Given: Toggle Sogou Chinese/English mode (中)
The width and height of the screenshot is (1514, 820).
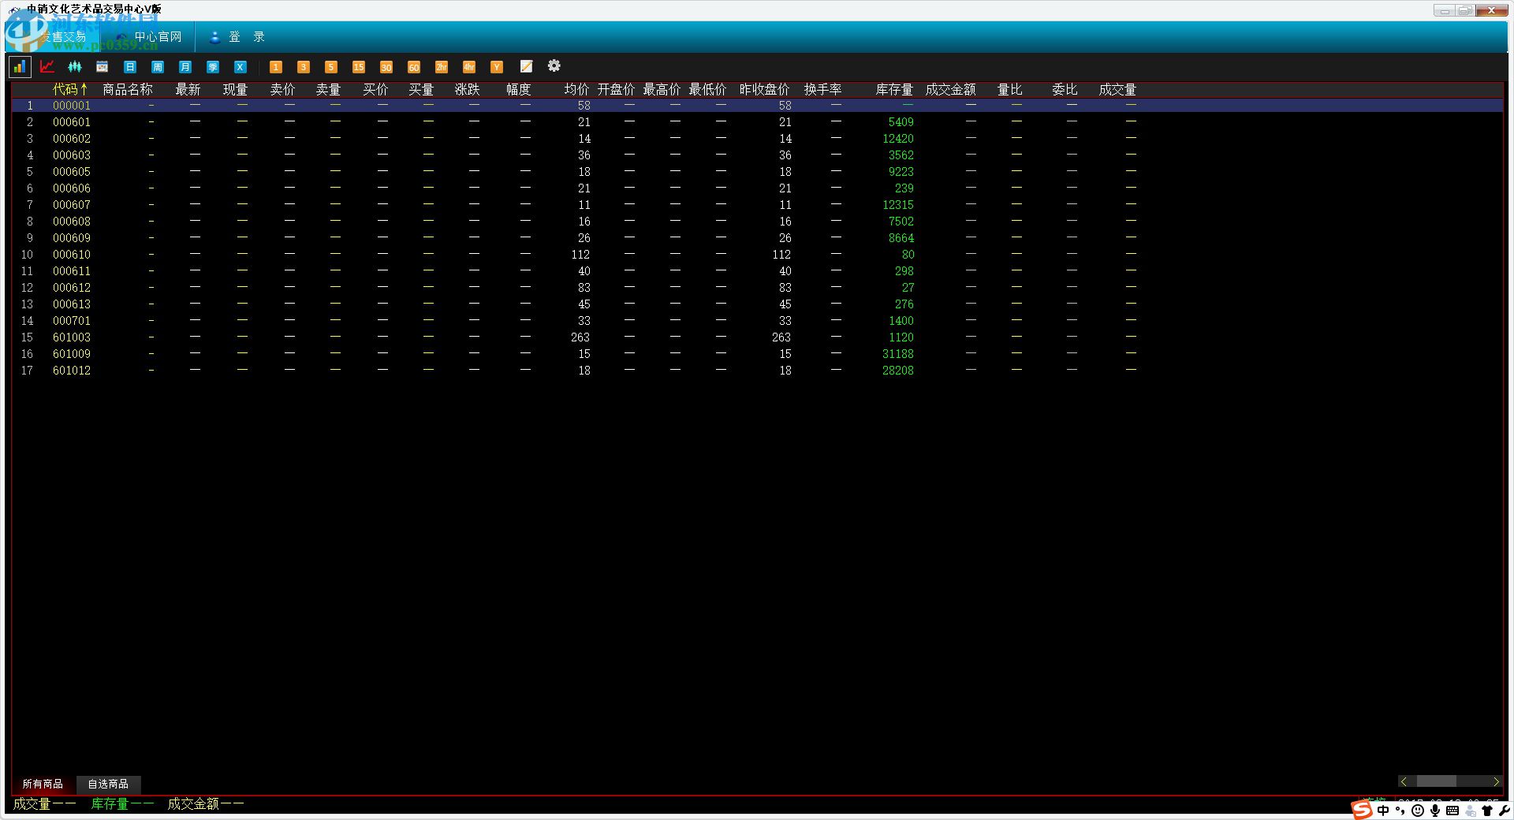Looking at the screenshot, I should click(x=1382, y=811).
